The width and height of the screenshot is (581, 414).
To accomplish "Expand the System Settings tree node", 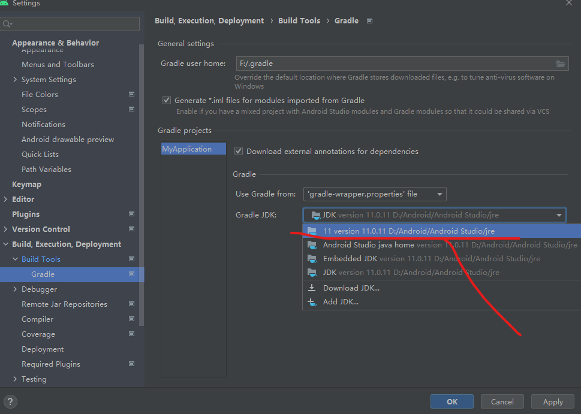I will point(15,79).
